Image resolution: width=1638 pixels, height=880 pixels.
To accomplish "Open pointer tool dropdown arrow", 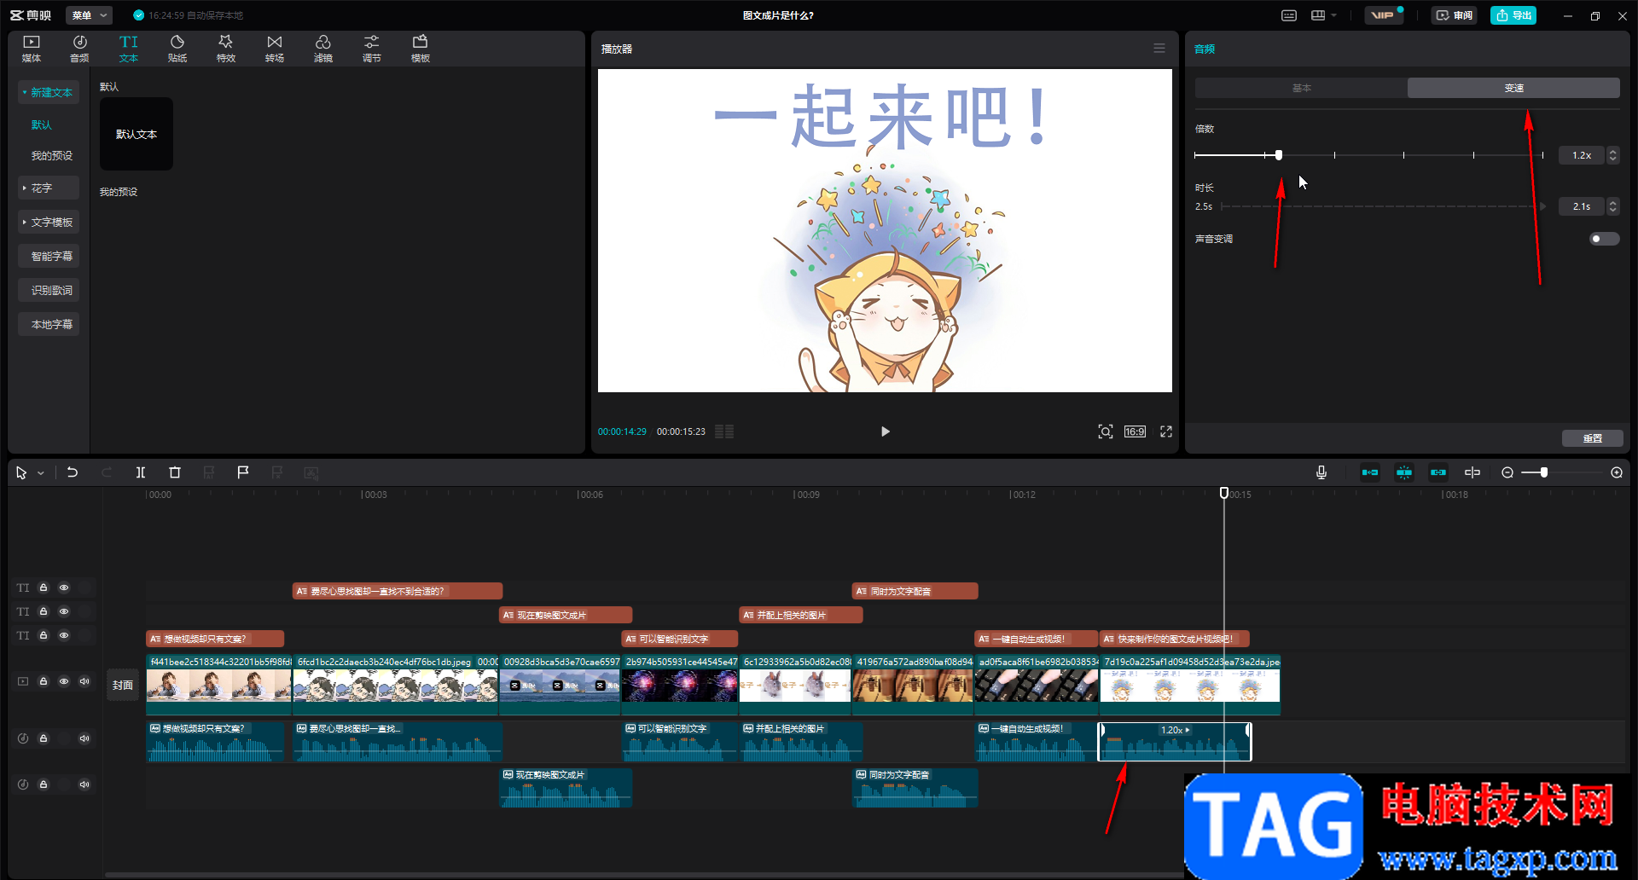I will click(40, 473).
